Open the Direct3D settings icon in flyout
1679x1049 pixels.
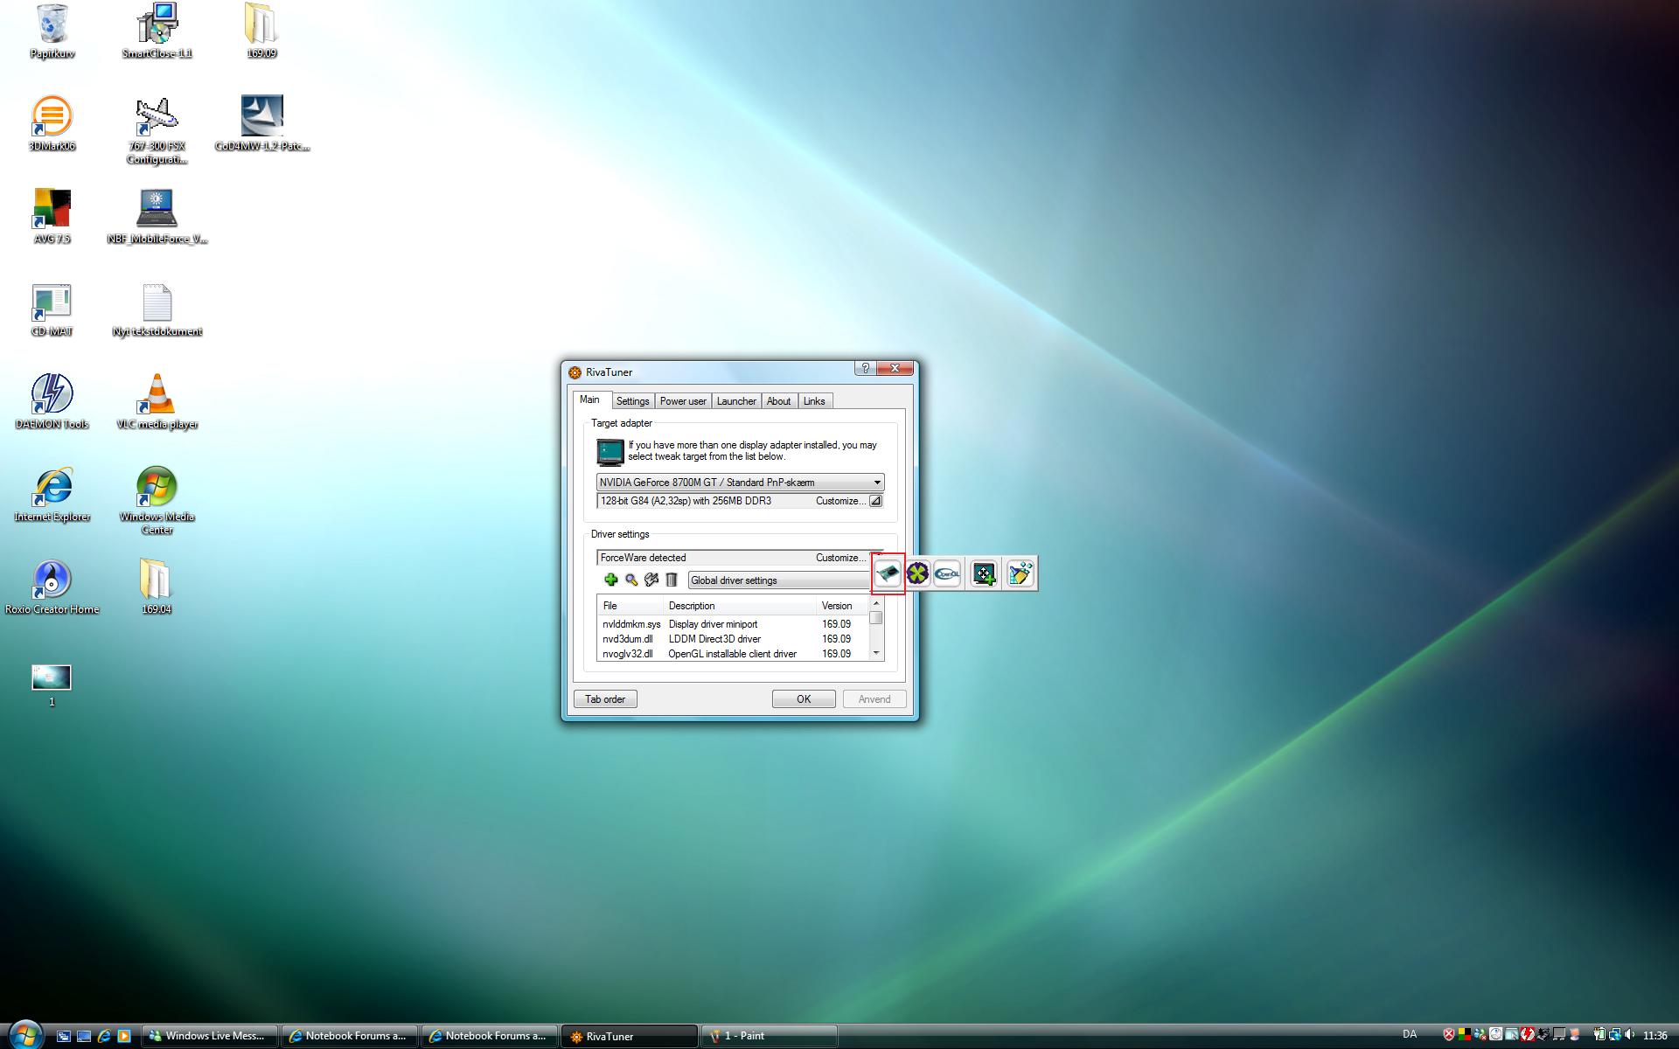click(x=917, y=573)
